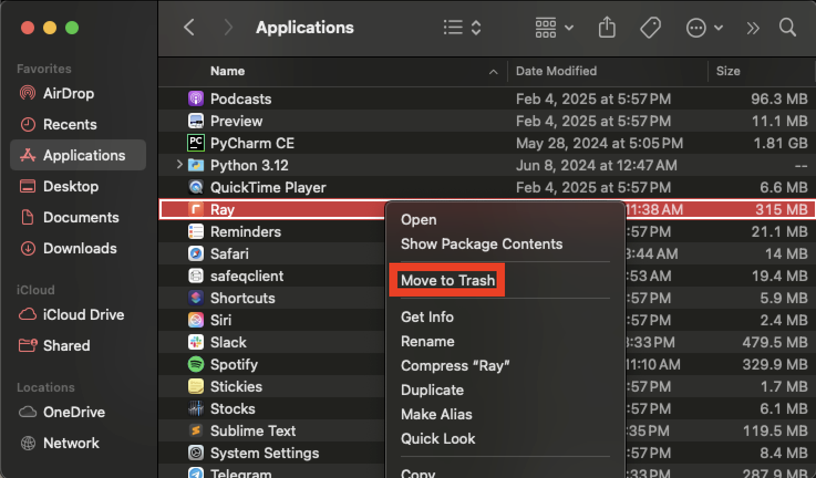816x478 pixels.
Task: Select the Preview app icon
Action: (196, 121)
